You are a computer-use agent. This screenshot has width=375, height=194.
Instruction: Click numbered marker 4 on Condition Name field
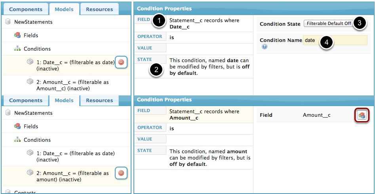[x=326, y=42]
